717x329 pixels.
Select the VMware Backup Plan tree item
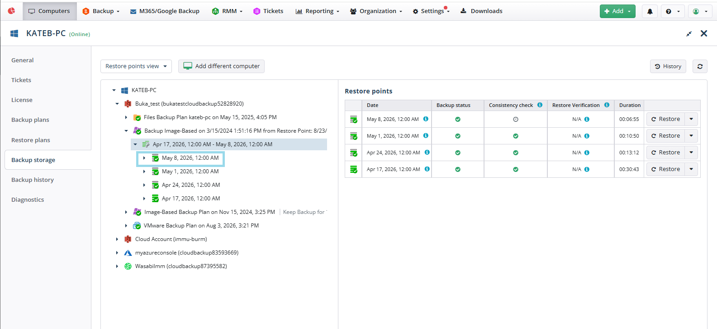point(201,226)
